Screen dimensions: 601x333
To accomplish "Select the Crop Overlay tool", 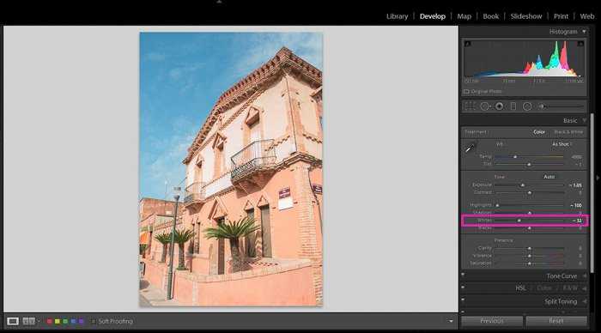I will tap(470, 106).
